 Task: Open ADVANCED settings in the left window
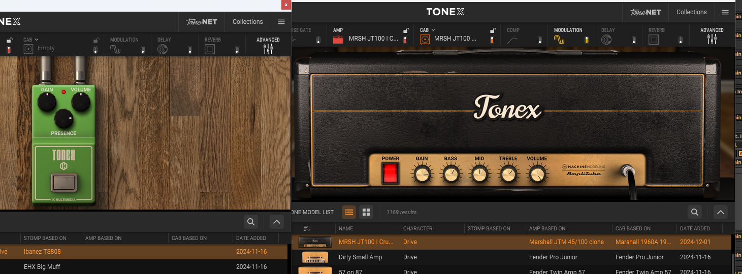(x=268, y=46)
